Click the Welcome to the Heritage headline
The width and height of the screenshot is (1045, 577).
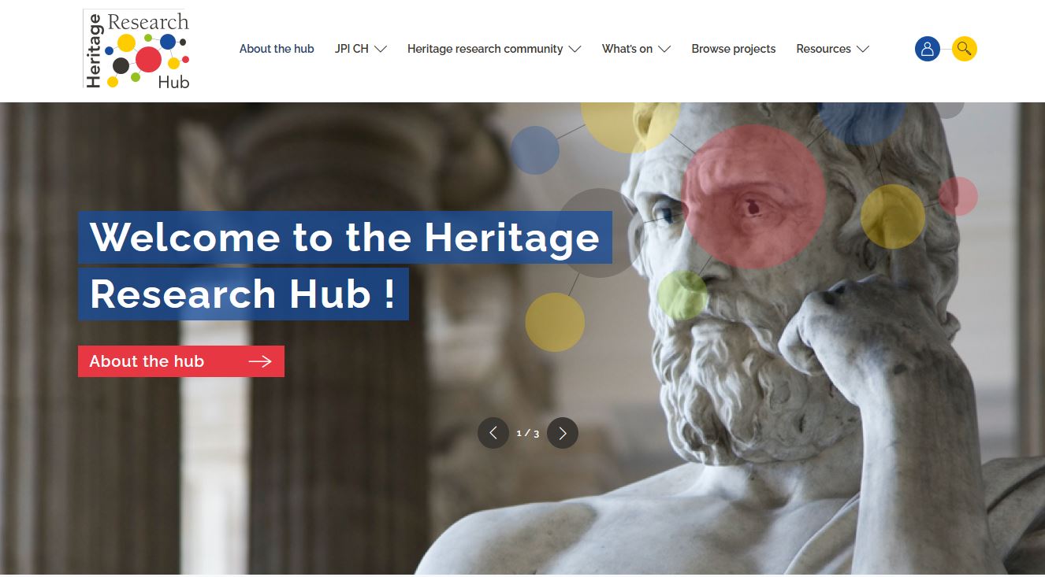point(345,237)
